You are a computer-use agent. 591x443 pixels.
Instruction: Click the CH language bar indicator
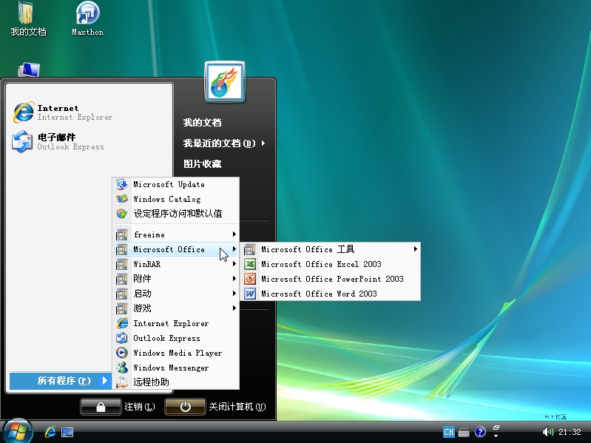point(448,432)
